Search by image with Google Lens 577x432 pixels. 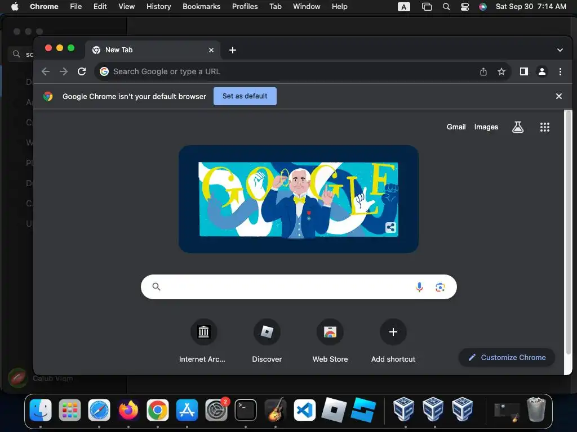click(440, 287)
